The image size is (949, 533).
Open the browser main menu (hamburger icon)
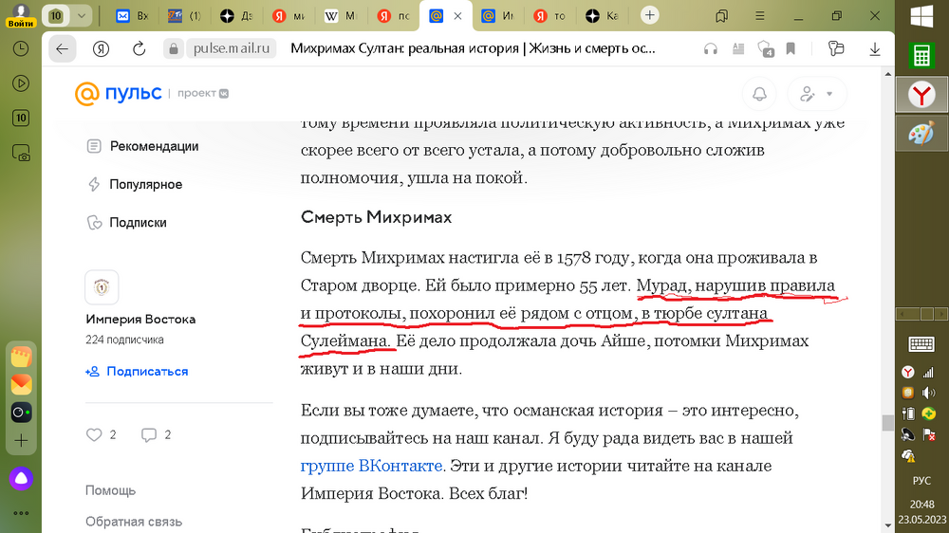click(x=759, y=16)
